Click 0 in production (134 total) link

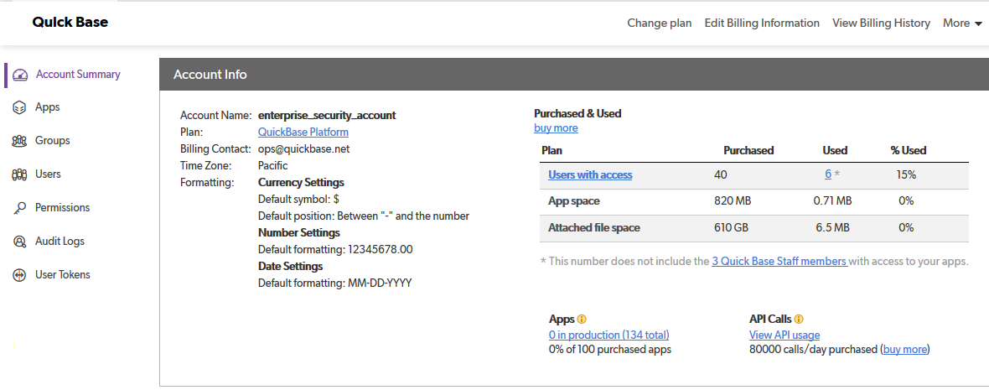pos(609,335)
